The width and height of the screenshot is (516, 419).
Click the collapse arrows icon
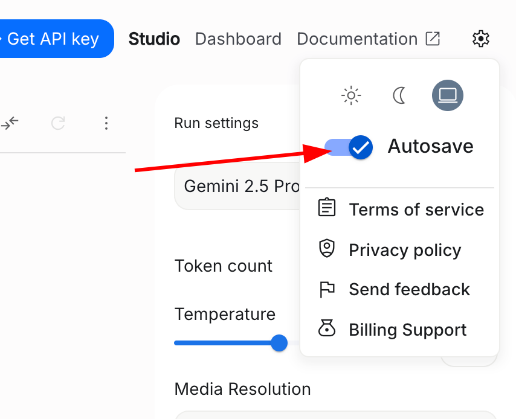10,124
